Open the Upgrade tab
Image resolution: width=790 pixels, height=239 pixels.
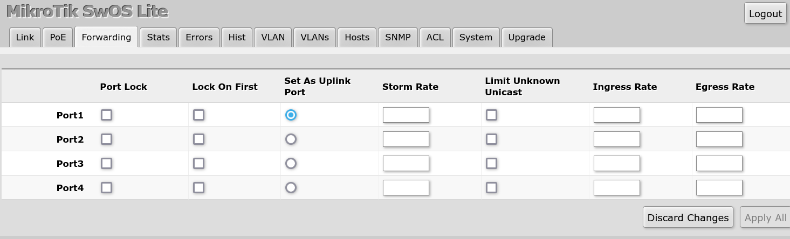click(x=526, y=37)
